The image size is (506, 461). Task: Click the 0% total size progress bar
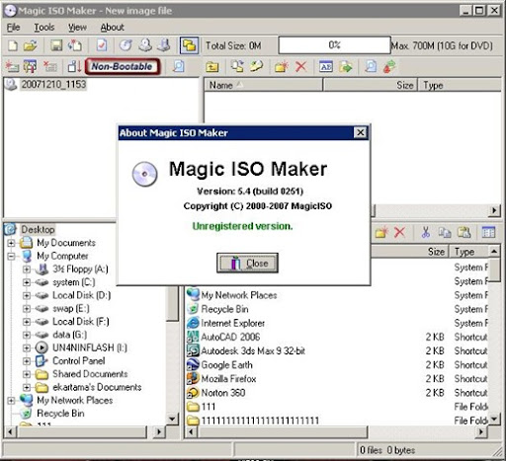[334, 45]
